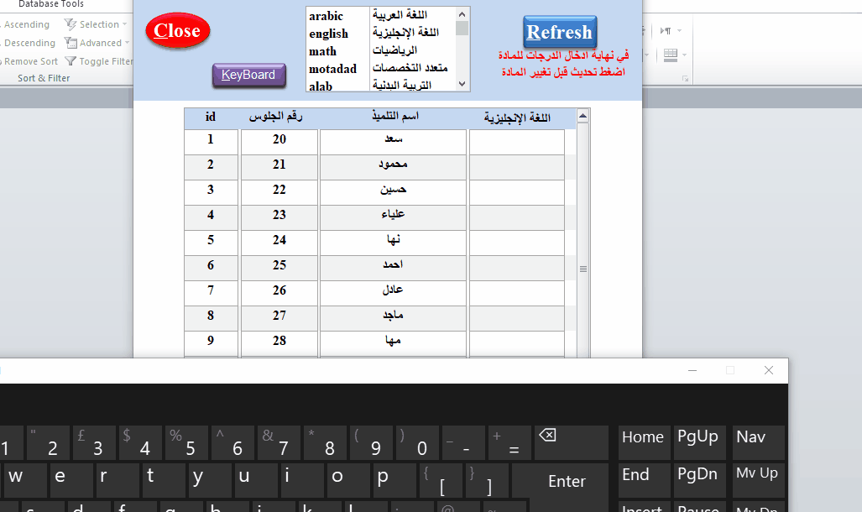
Task: Click the Toggle Filter funnel icon
Action: pyautogui.click(x=71, y=61)
